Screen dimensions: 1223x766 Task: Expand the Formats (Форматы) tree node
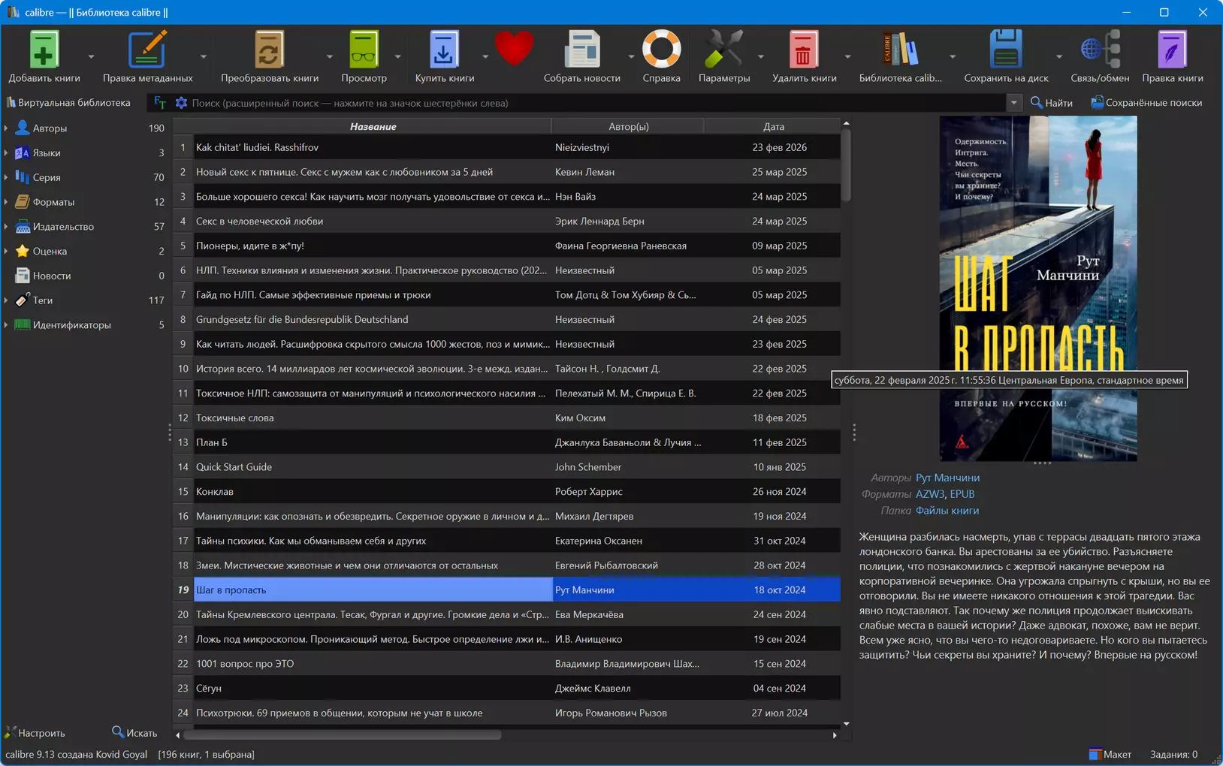pos(6,202)
